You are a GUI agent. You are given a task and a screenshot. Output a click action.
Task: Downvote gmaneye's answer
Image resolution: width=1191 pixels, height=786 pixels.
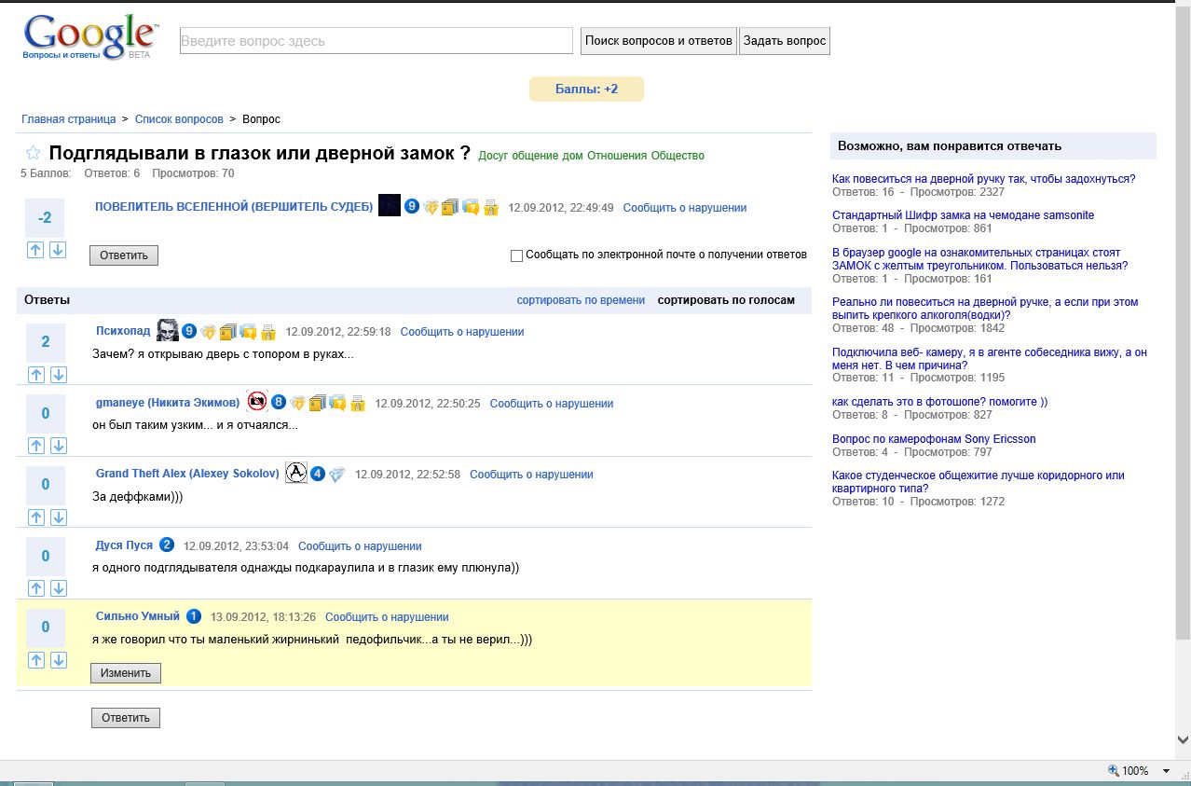58,446
